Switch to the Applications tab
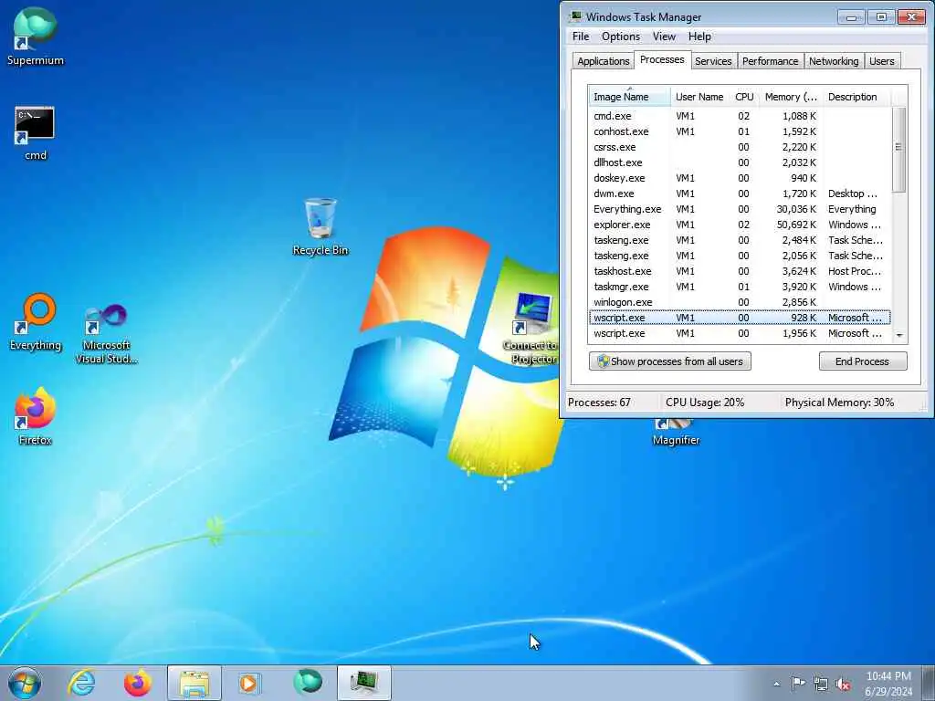This screenshot has height=701, width=935. tap(603, 61)
